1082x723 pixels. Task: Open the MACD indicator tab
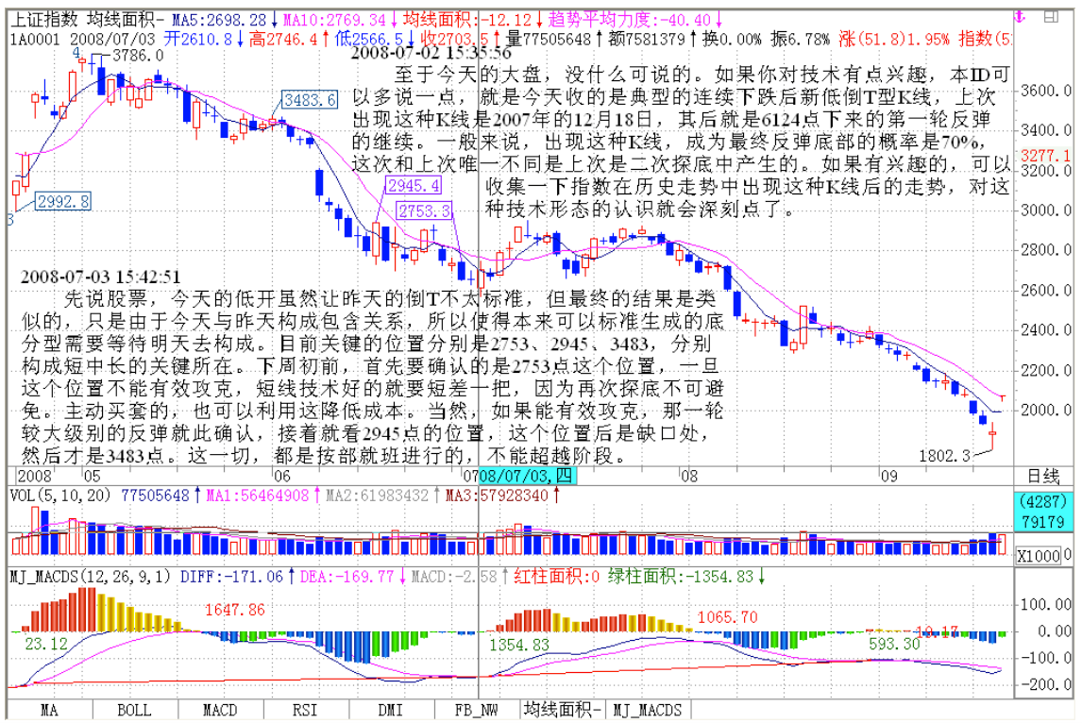(x=220, y=710)
